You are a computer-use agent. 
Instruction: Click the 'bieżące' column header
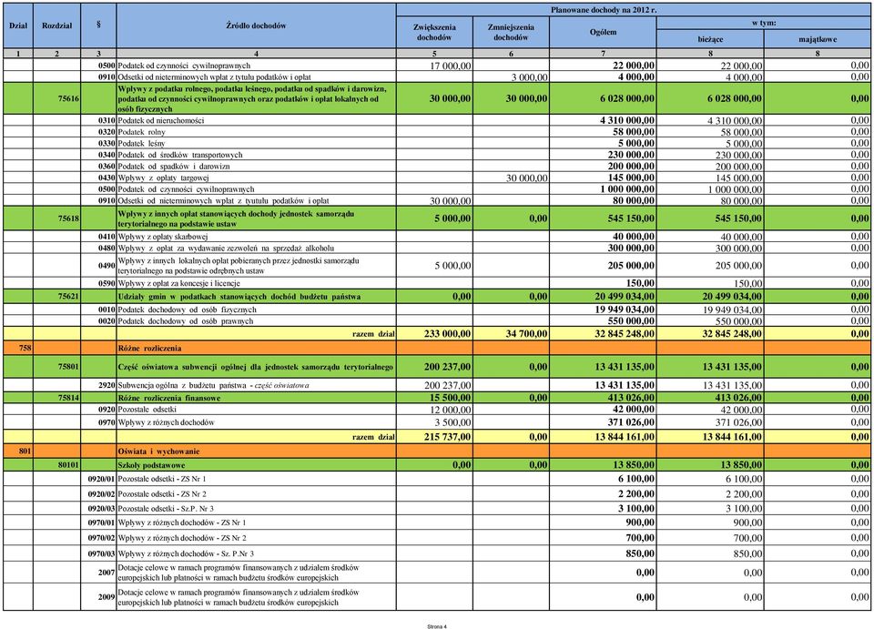tap(710, 39)
